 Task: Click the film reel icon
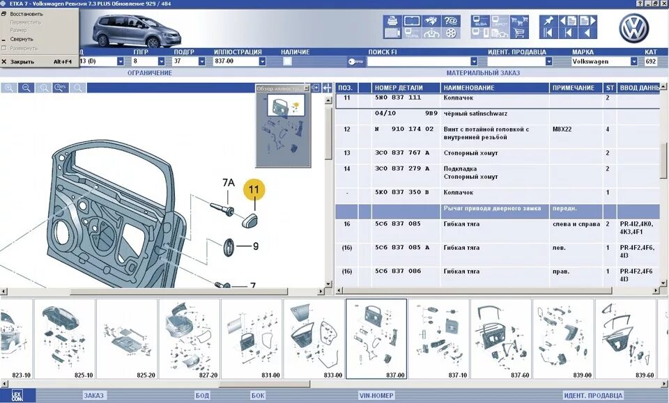(x=452, y=33)
